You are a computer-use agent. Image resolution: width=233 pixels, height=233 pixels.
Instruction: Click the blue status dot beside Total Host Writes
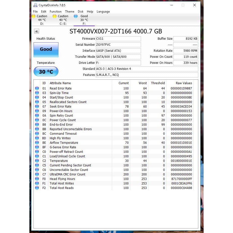point(37,183)
